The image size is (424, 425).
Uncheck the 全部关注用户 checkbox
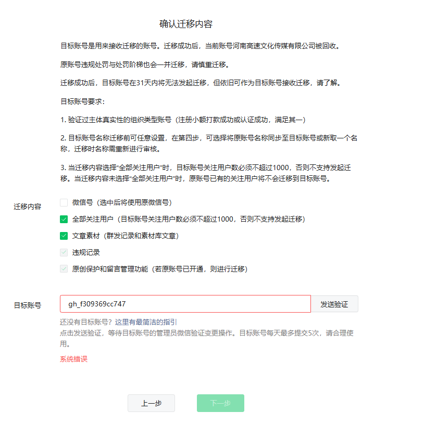point(64,220)
